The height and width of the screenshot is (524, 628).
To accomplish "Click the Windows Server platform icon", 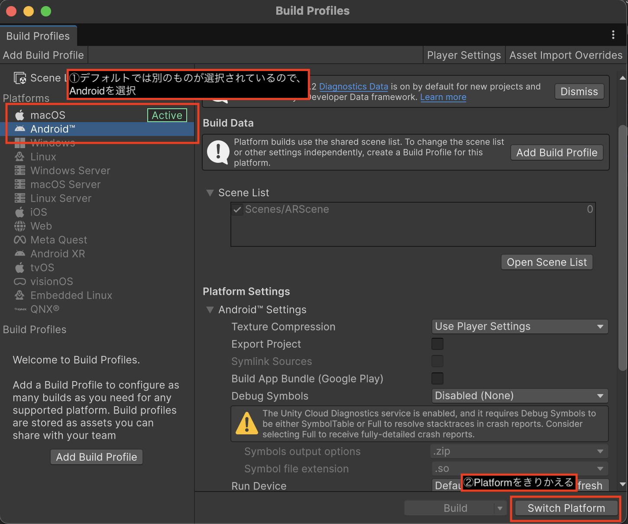I will coord(20,171).
